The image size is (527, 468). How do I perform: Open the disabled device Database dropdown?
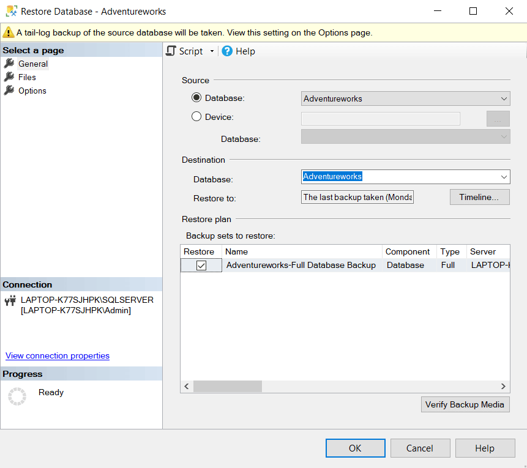pos(405,137)
